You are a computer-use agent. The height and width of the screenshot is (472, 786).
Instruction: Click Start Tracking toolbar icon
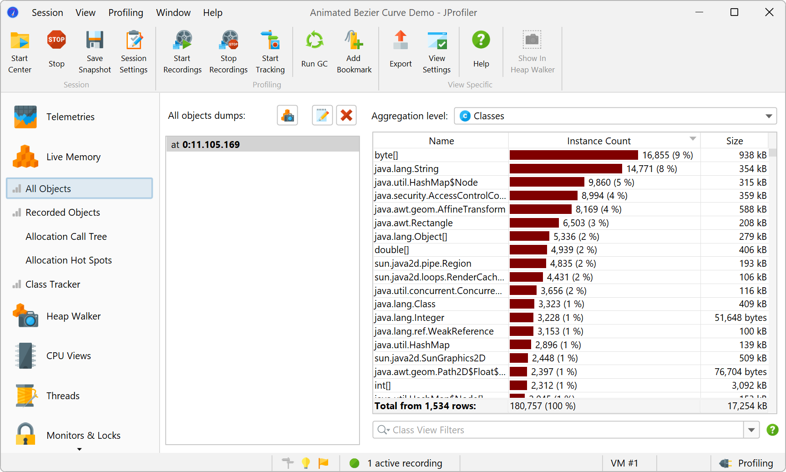point(270,40)
